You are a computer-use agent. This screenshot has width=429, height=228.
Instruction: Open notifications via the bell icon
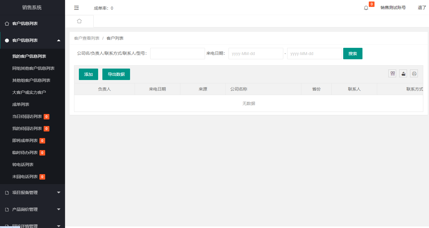click(x=366, y=8)
